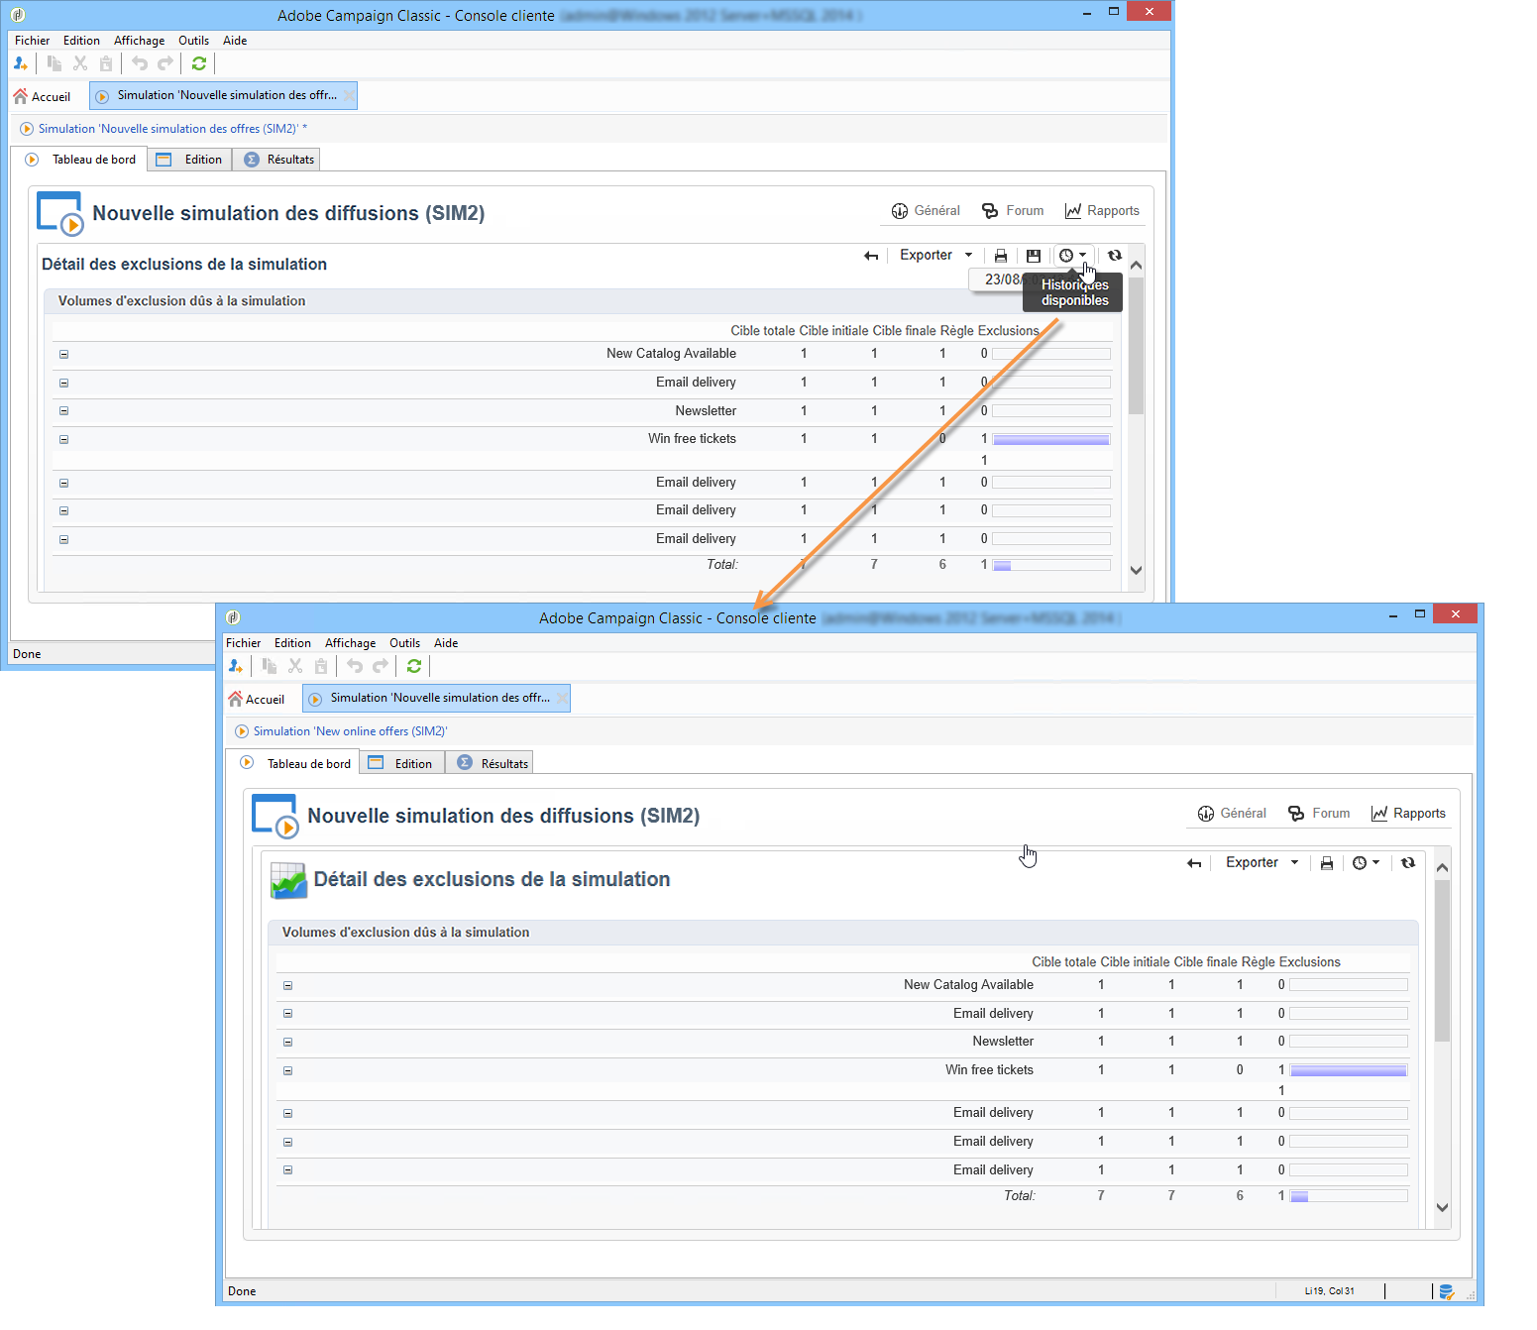Click scroll-down arrow in back window report

point(1137,570)
